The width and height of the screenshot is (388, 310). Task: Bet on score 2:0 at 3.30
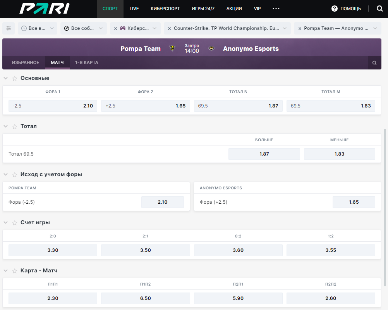click(x=53, y=250)
